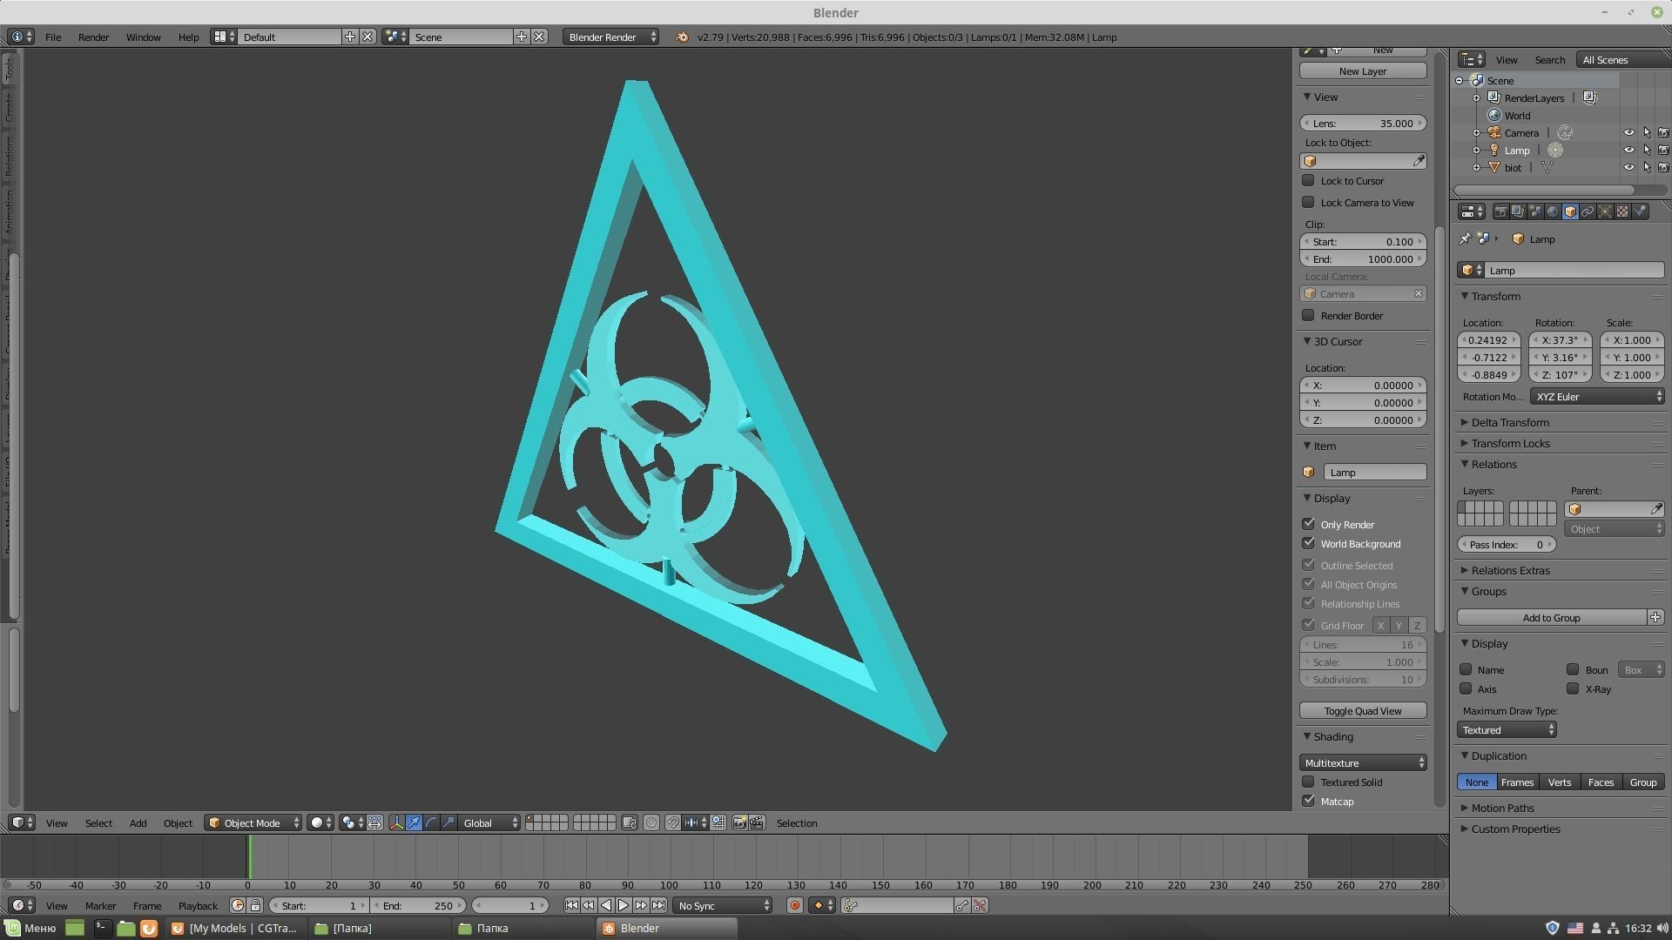Disable World Background checkbox
1672x940 pixels.
(x=1308, y=543)
